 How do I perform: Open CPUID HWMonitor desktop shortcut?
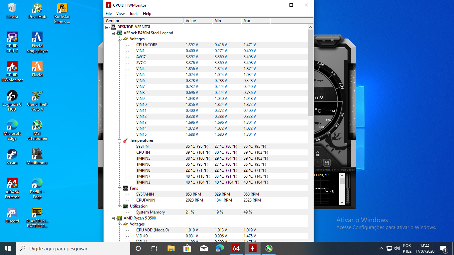click(x=12, y=71)
